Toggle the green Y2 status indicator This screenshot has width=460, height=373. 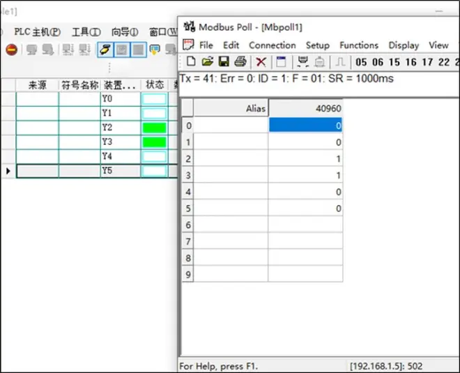pos(154,128)
